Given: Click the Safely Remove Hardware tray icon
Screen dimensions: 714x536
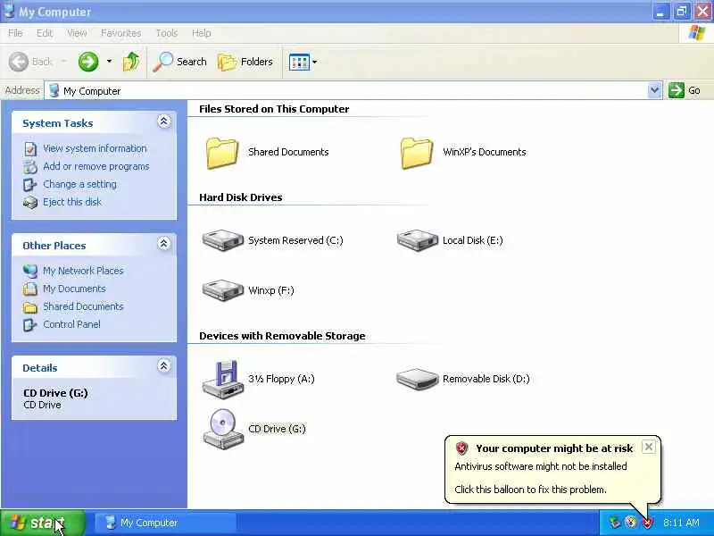Looking at the screenshot, I should coord(615,523).
